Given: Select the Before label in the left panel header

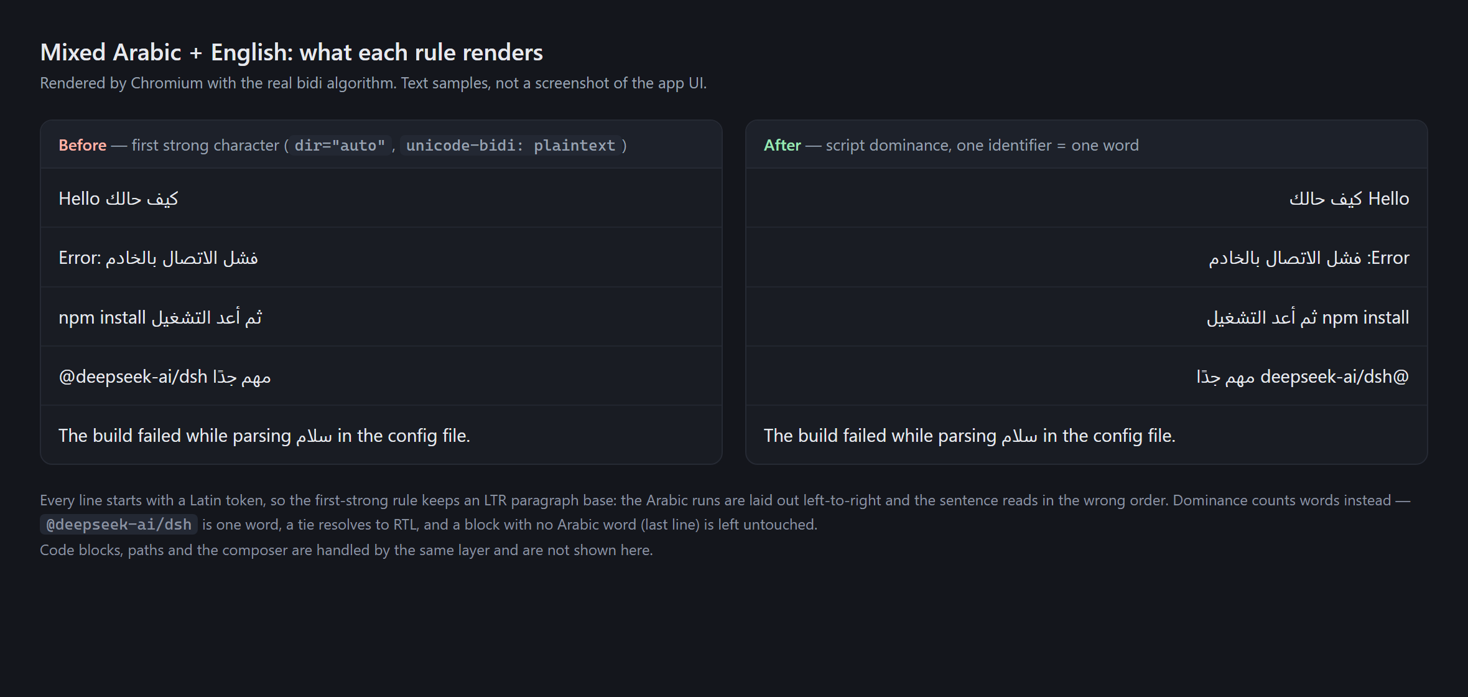Looking at the screenshot, I should point(83,145).
